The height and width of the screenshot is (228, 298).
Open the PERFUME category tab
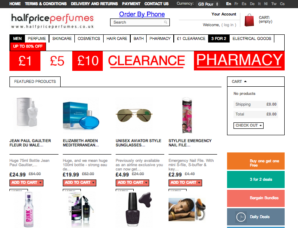click(37, 39)
